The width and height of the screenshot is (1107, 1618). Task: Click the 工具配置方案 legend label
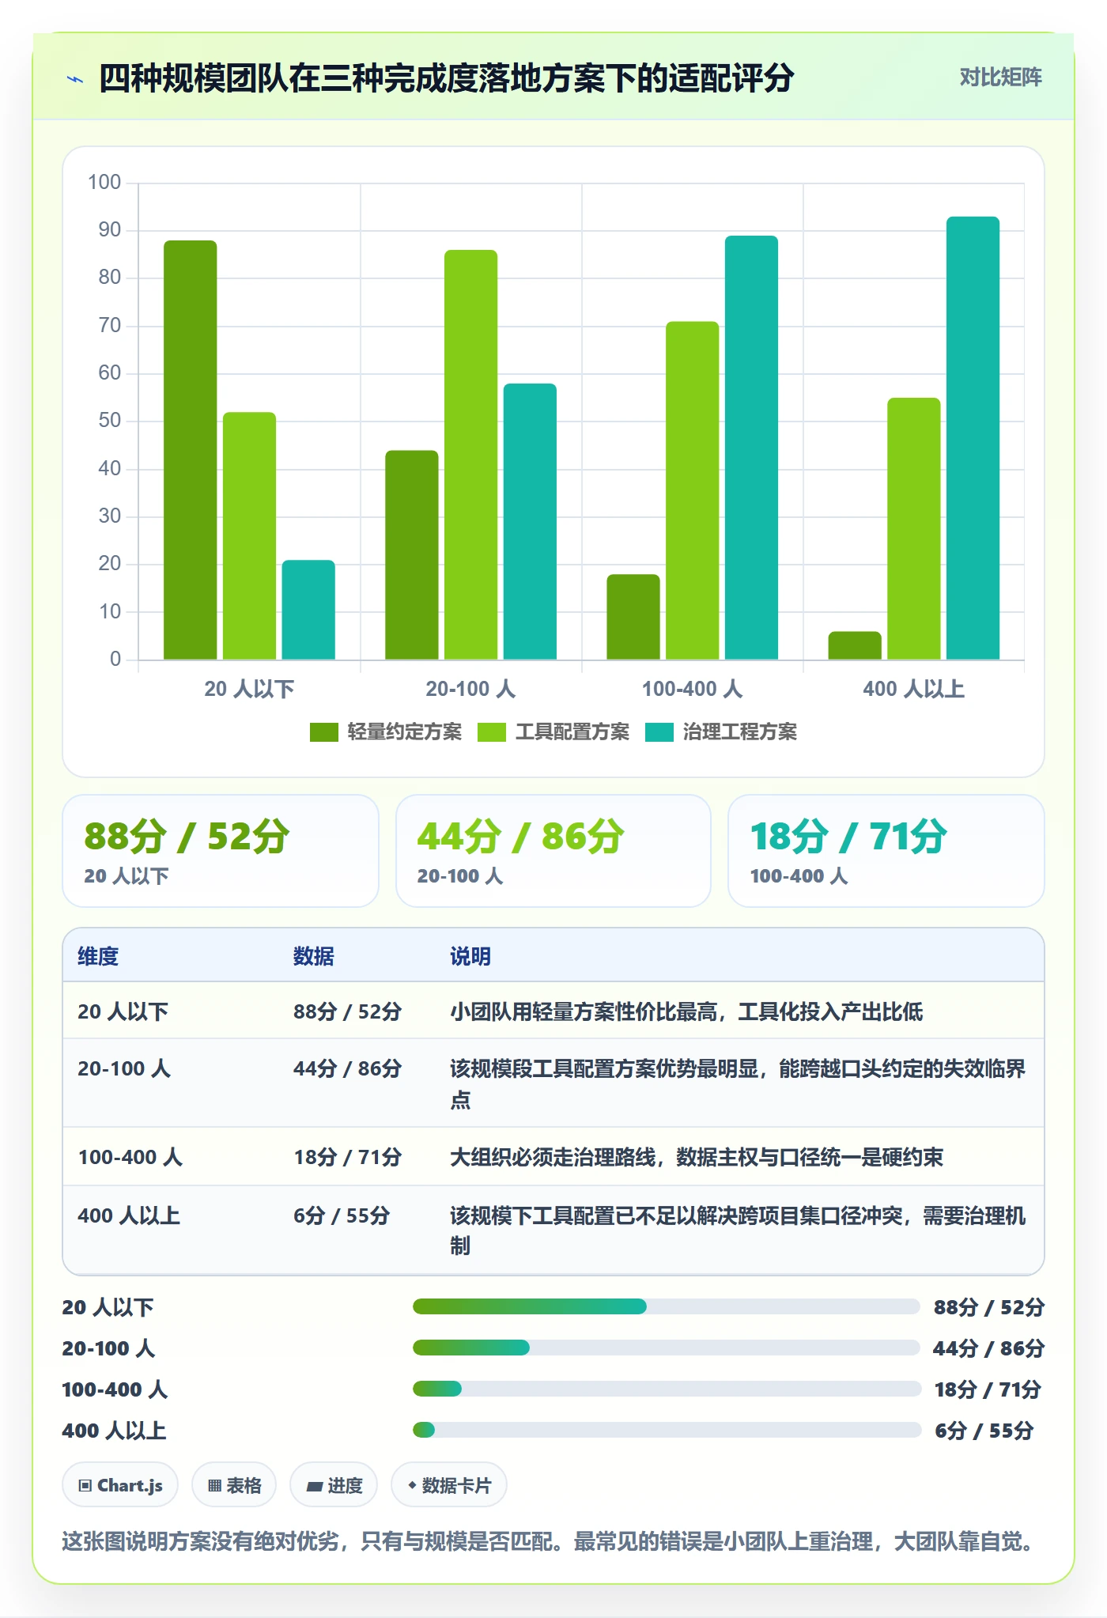tap(572, 732)
